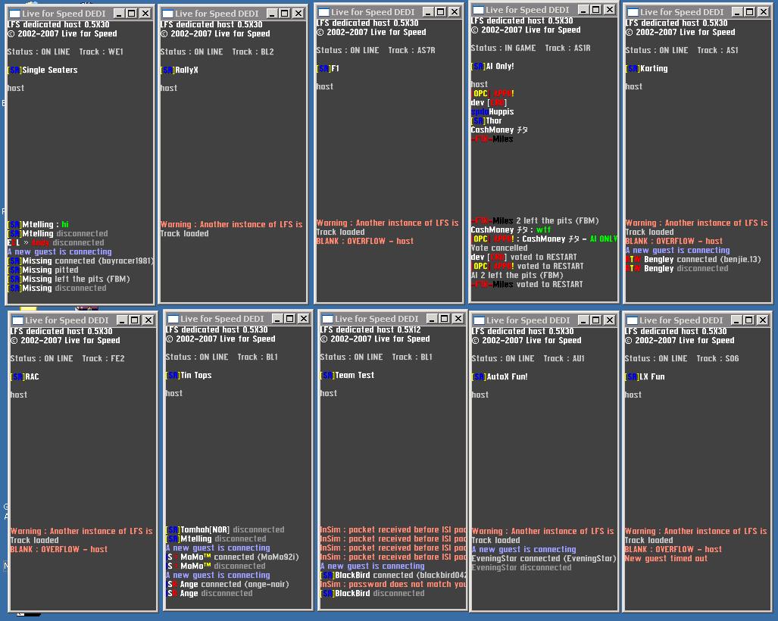Maximize the Karting host window

point(750,12)
